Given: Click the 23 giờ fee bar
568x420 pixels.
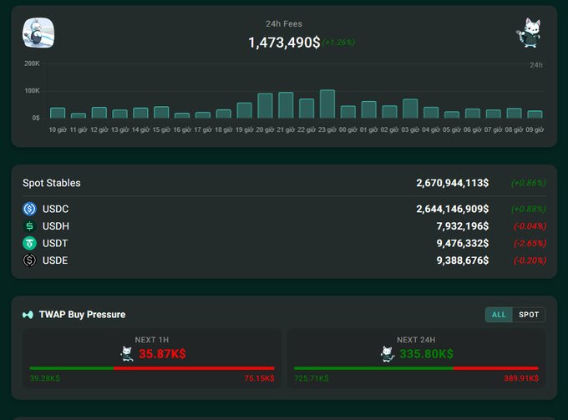Looking at the screenshot, I should [327, 104].
